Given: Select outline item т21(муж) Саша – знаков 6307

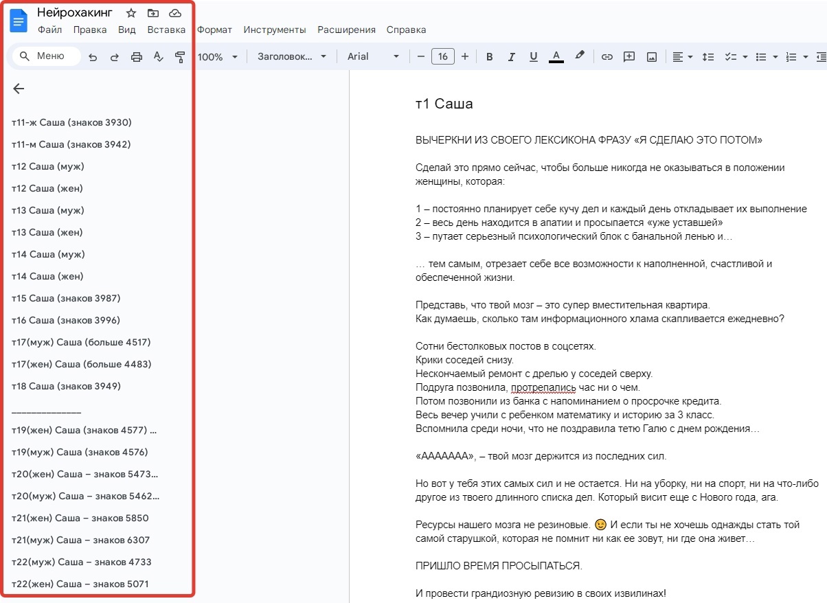Looking at the screenshot, I should click(80, 540).
